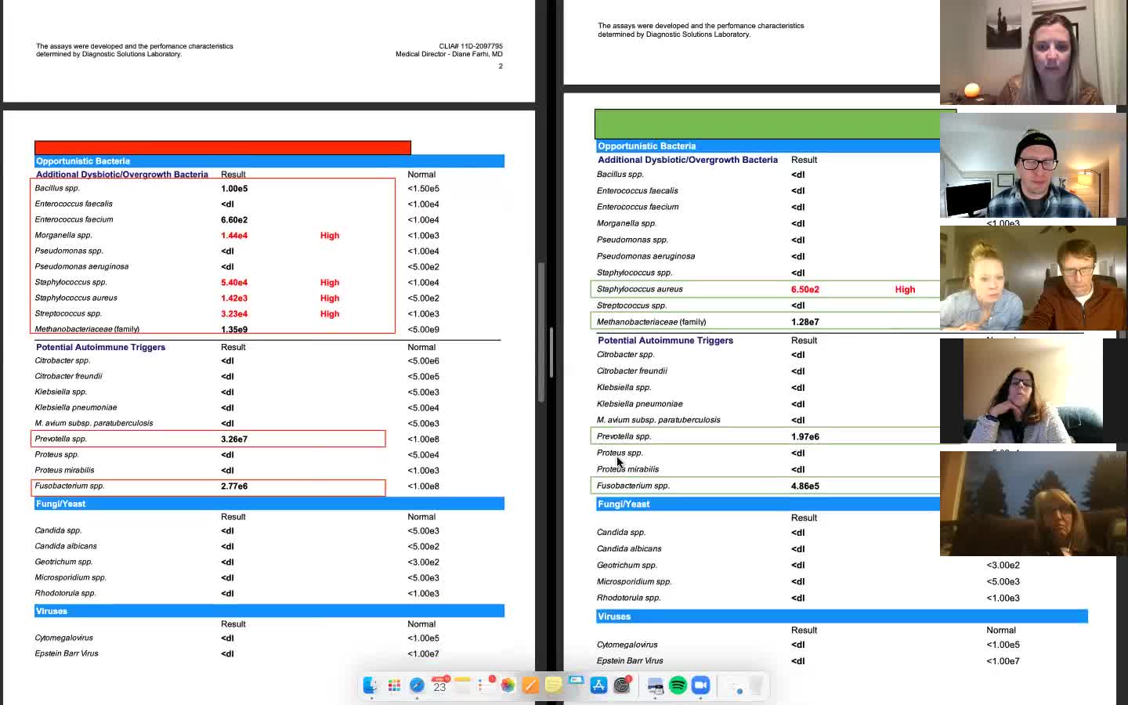This screenshot has width=1128, height=705.
Task: Click left document vertical scrollbar
Action: 540,333
